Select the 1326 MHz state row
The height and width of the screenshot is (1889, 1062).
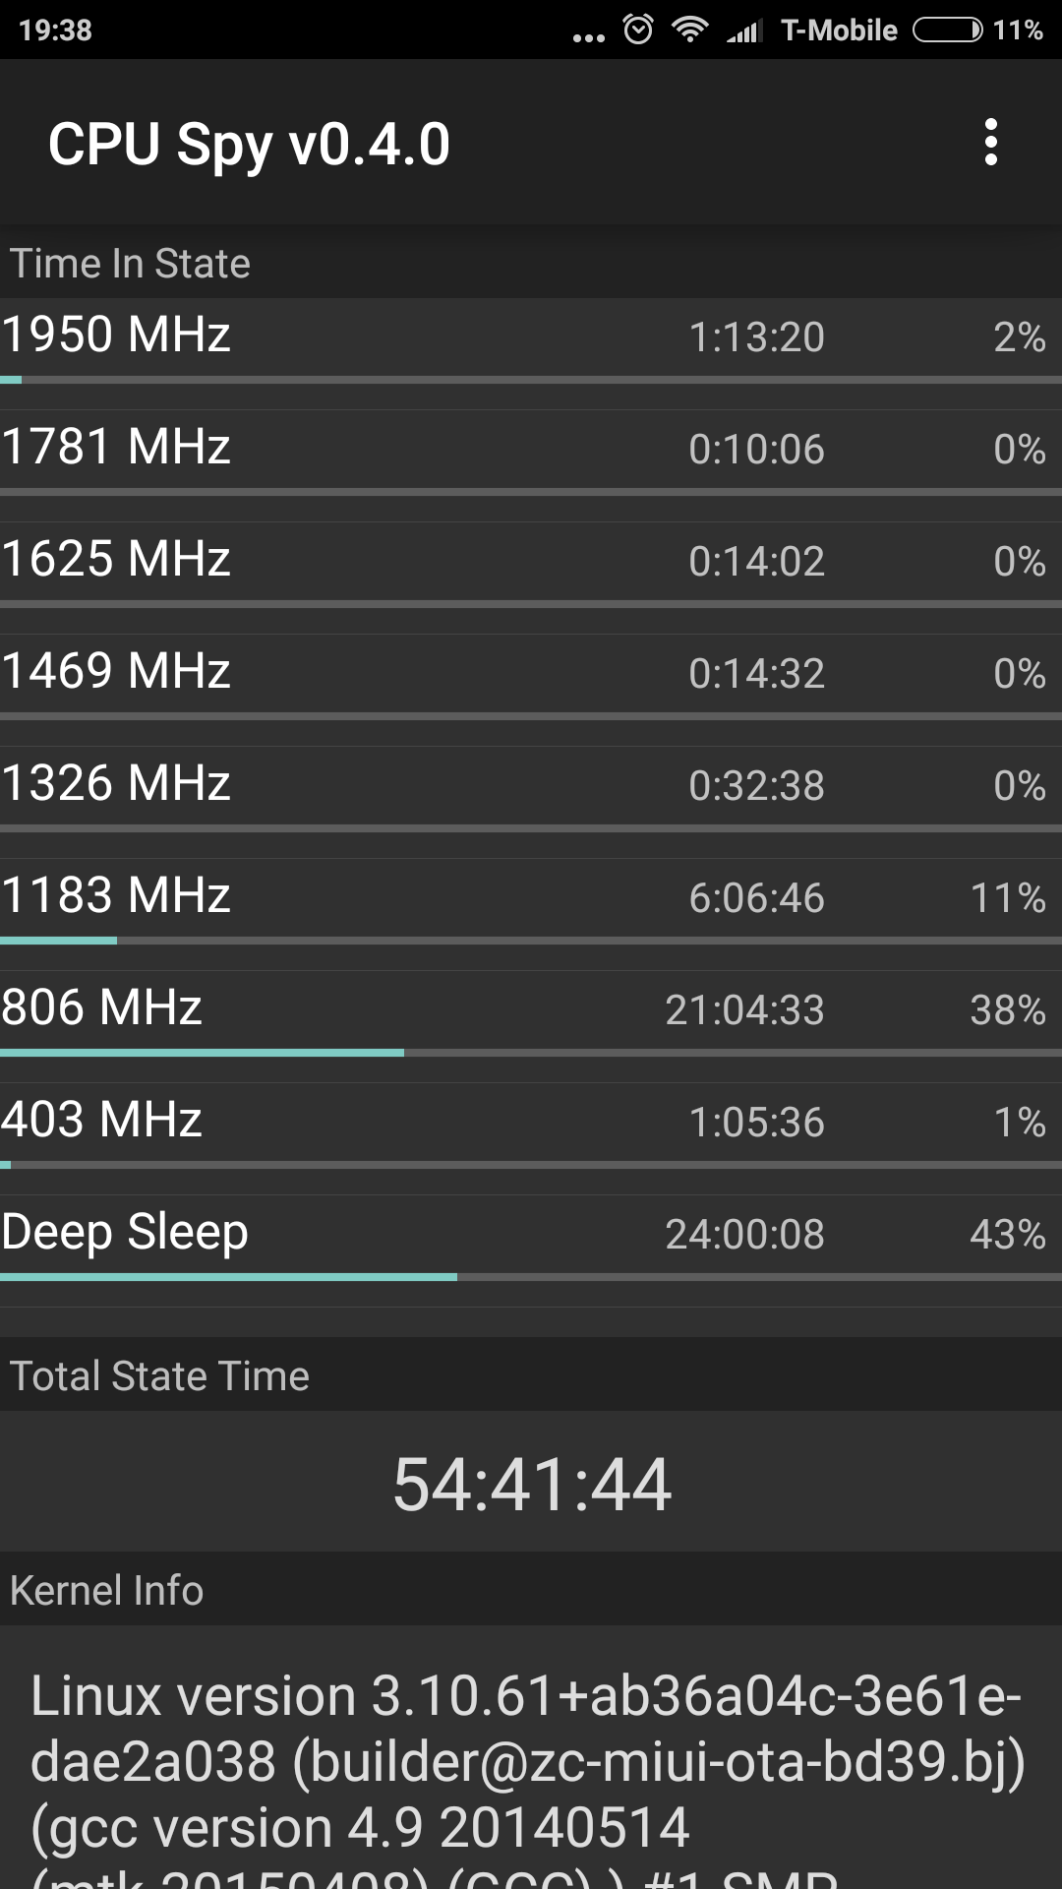(531, 786)
